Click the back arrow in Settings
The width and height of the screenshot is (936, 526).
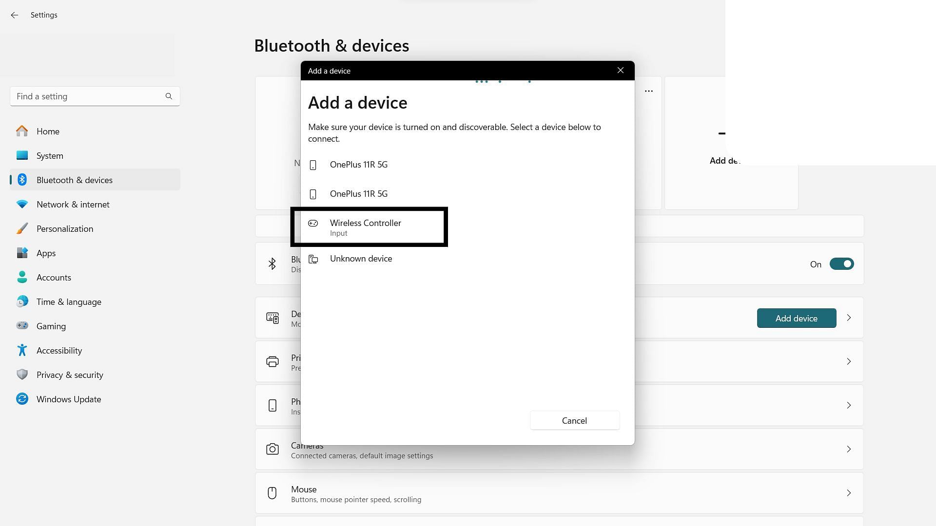tap(15, 14)
